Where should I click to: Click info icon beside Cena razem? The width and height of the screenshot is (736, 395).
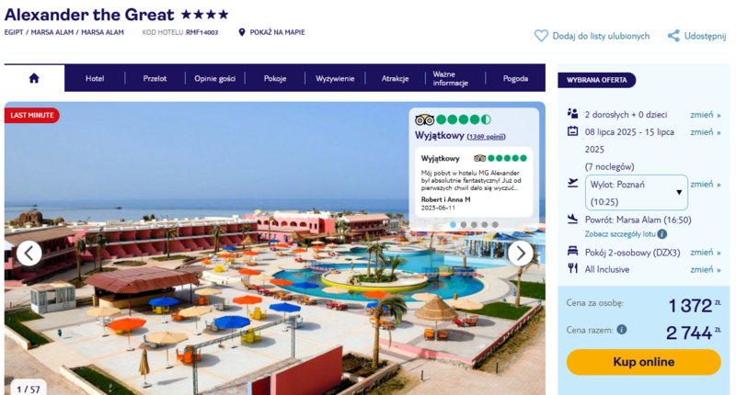point(622,330)
